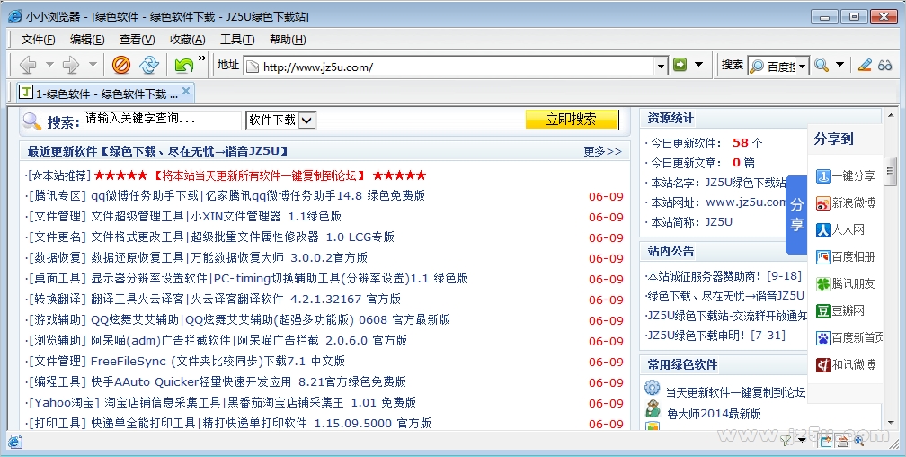
Task: Click the red house icon in status bar
Action: point(842,442)
